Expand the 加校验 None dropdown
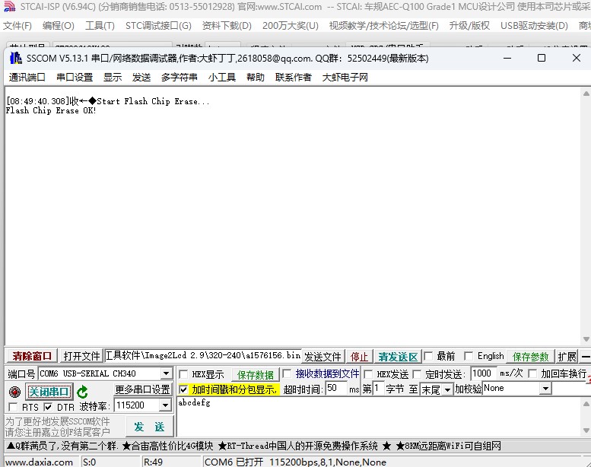Image resolution: width=591 pixels, height=467 pixels. 545,389
